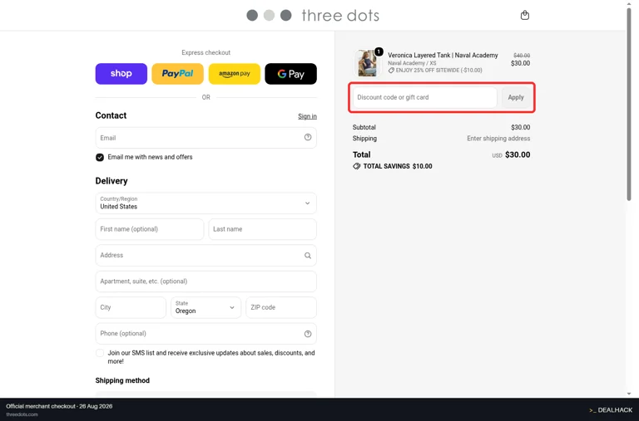This screenshot has height=421, width=639.
Task: Click the Subtotal $30.00 value
Action: coord(520,127)
